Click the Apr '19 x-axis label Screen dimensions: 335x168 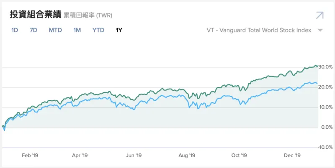[x=79, y=155]
